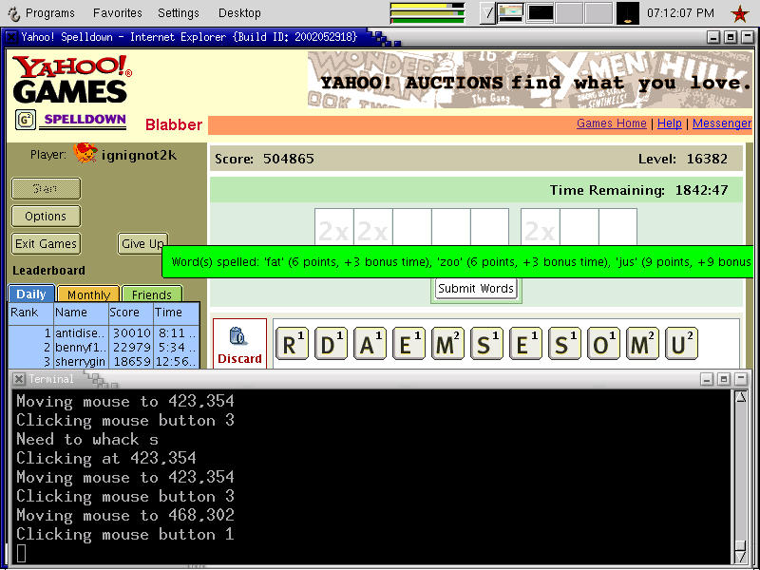Click the Terminal scrollbar up arrow
760x570 pixels.
coord(741,398)
